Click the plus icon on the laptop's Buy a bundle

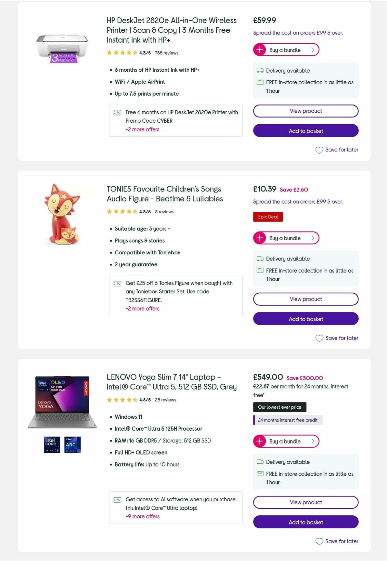260,441
